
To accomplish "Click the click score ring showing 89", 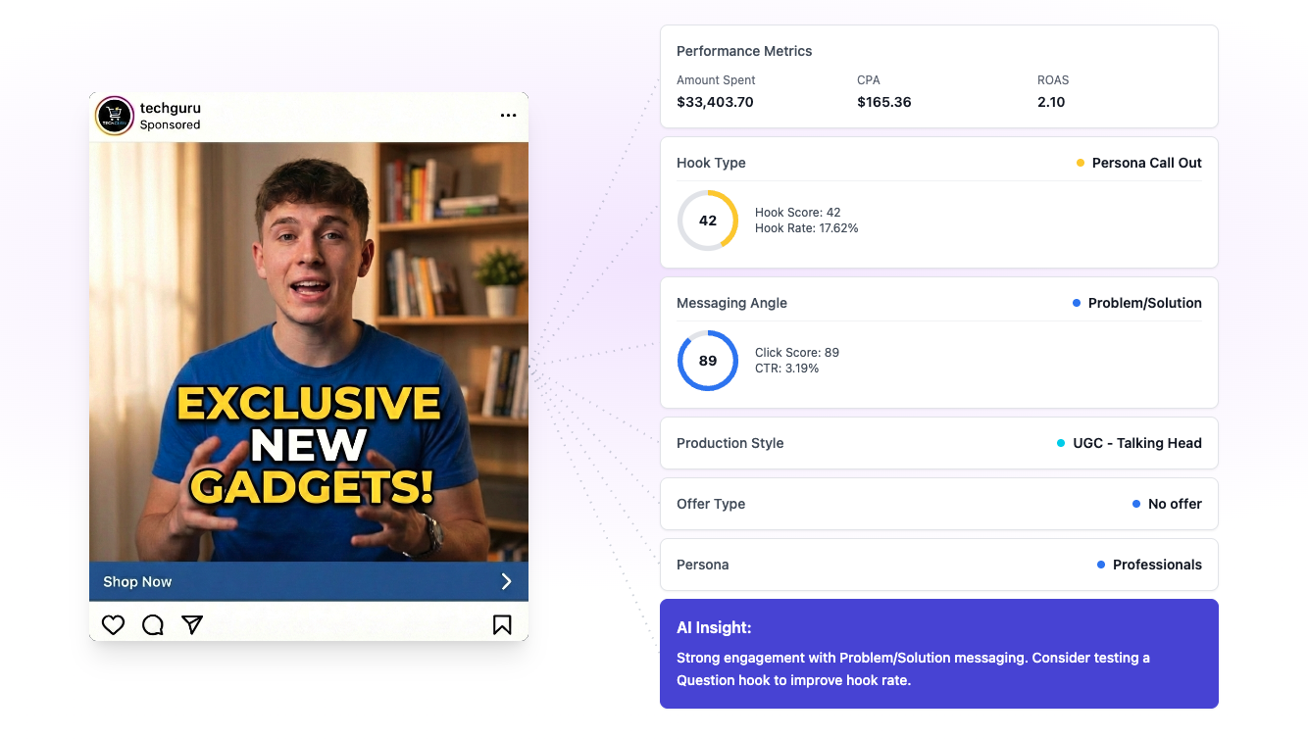I will click(x=708, y=361).
